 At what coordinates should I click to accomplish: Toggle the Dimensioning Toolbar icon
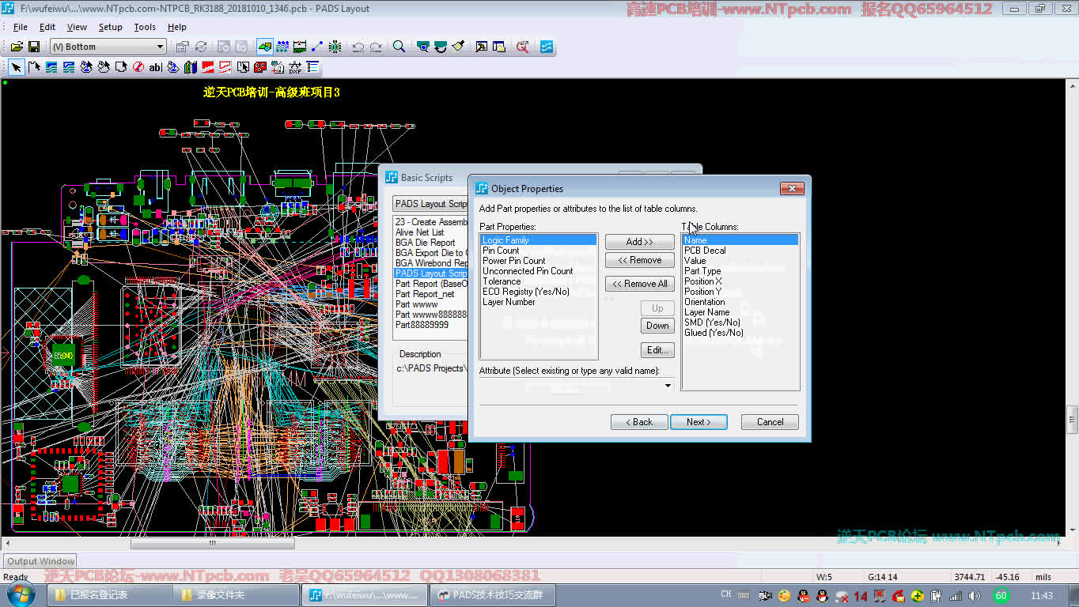click(x=300, y=47)
